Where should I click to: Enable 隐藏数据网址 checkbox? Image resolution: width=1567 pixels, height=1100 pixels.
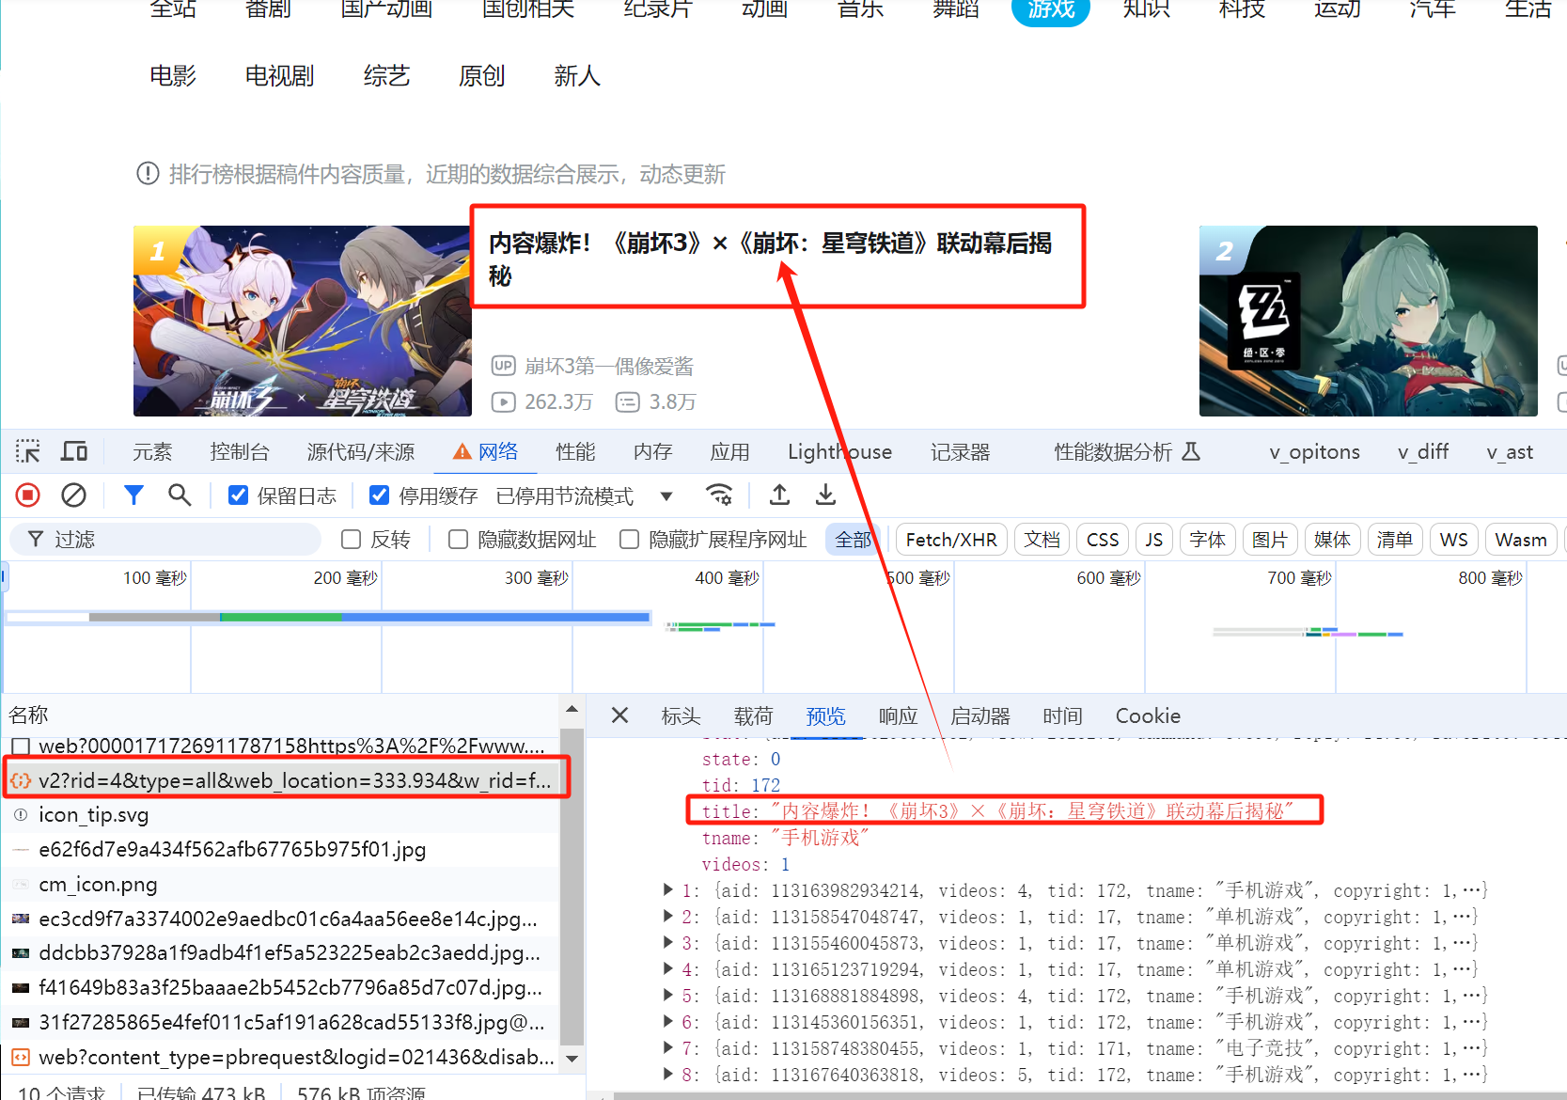point(459,540)
